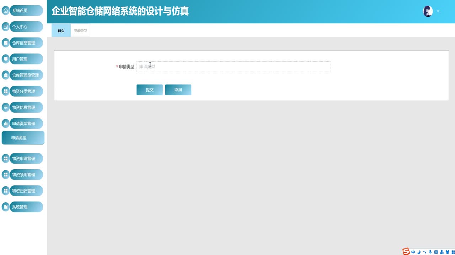Switch to the 首页 breadcrumb tab
Screen dimensions: 455x255
click(x=61, y=30)
